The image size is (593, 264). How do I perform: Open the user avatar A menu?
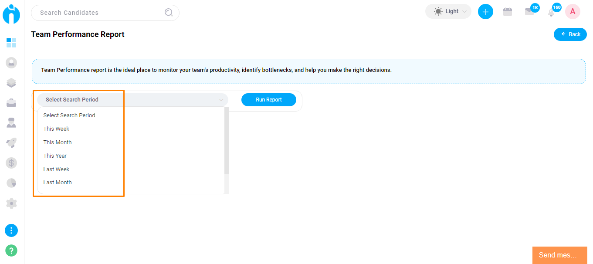[573, 12]
